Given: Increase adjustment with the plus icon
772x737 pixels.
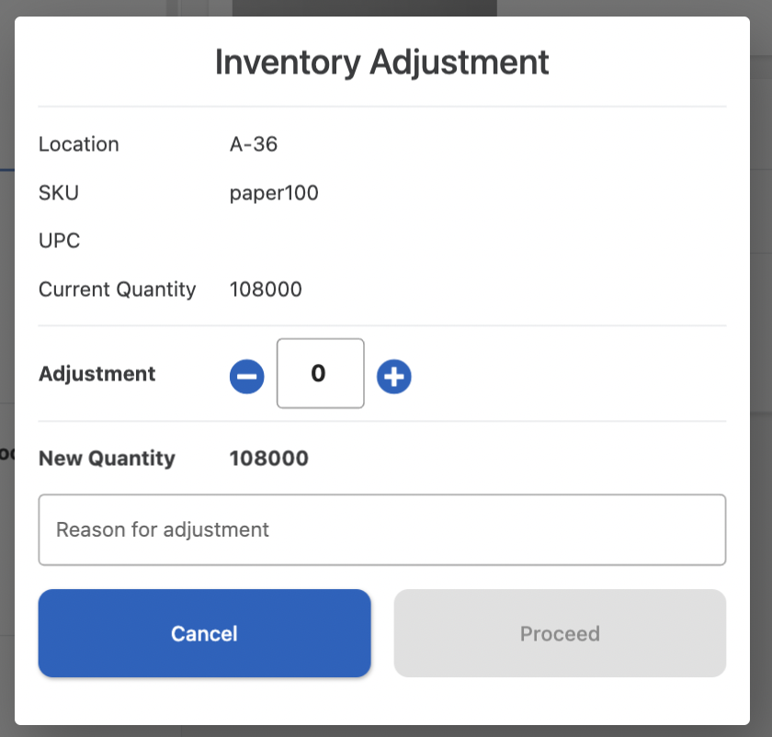Looking at the screenshot, I should pyautogui.click(x=394, y=376).
